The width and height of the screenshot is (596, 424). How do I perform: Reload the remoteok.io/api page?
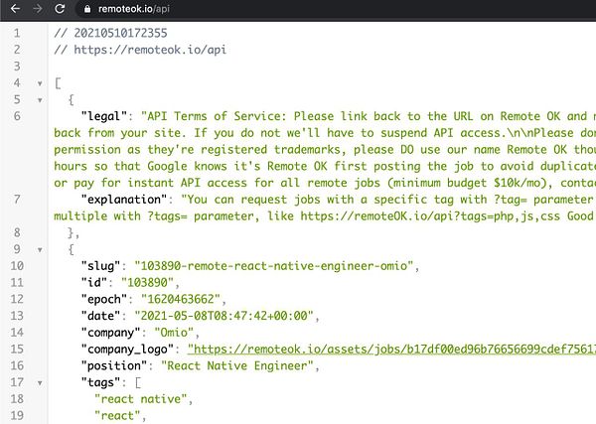pos(60,8)
